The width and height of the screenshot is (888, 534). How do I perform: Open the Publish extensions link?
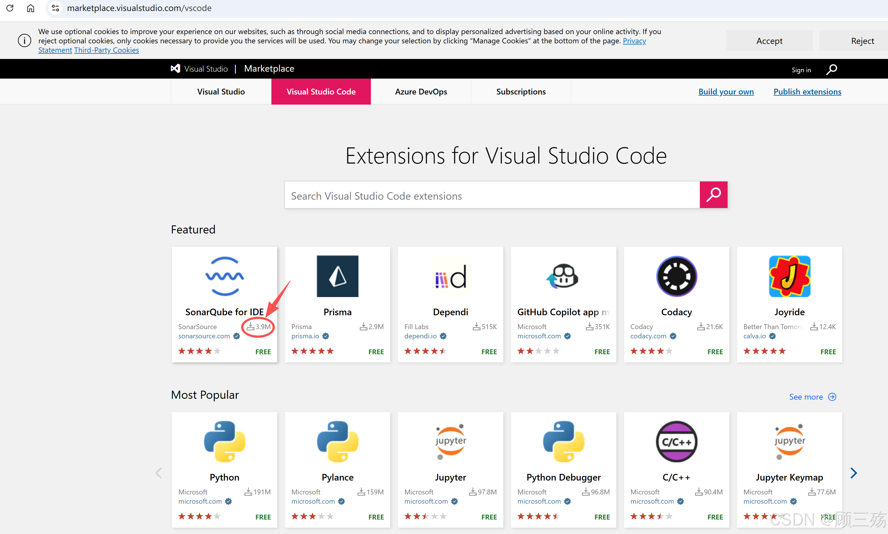tap(807, 92)
